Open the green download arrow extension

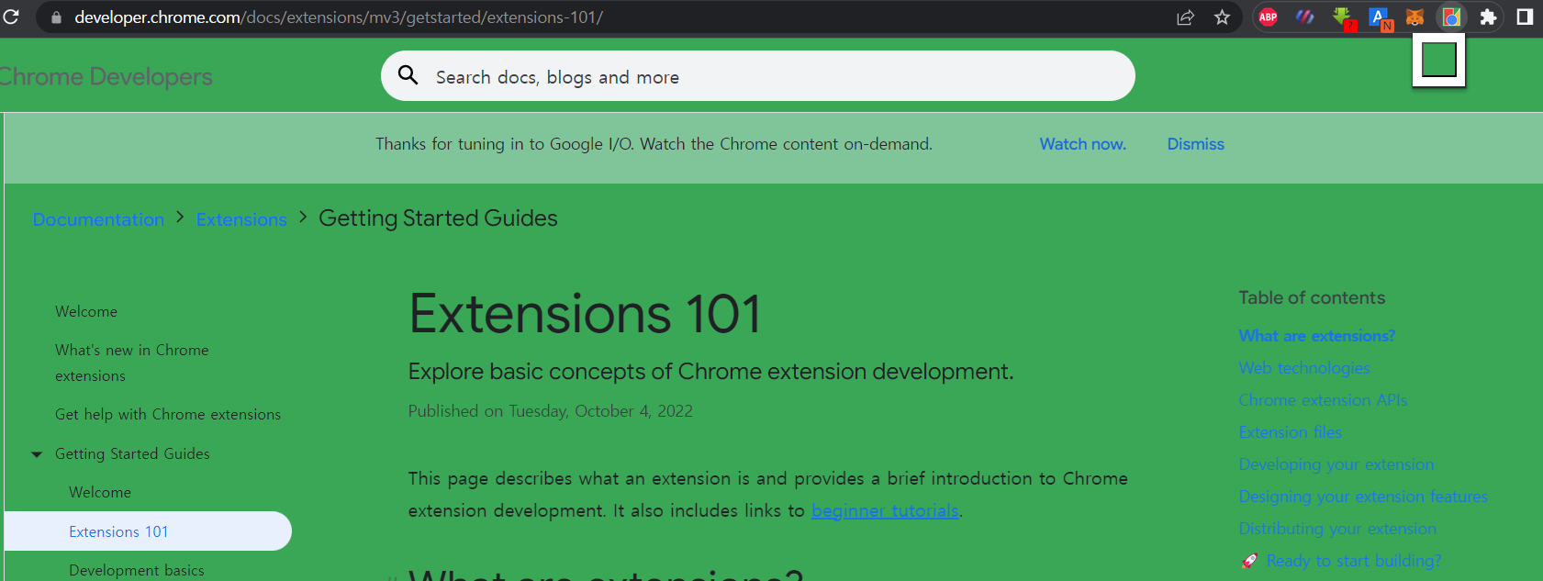[1343, 17]
